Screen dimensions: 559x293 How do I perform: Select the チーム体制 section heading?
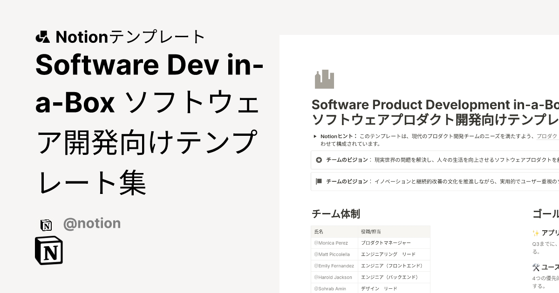click(x=336, y=214)
